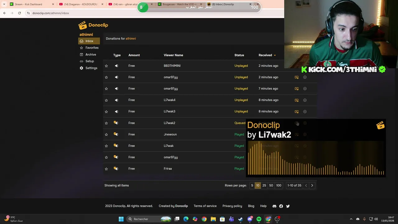
Task: Sort by the Viewer Name column header
Action: pos(174,55)
